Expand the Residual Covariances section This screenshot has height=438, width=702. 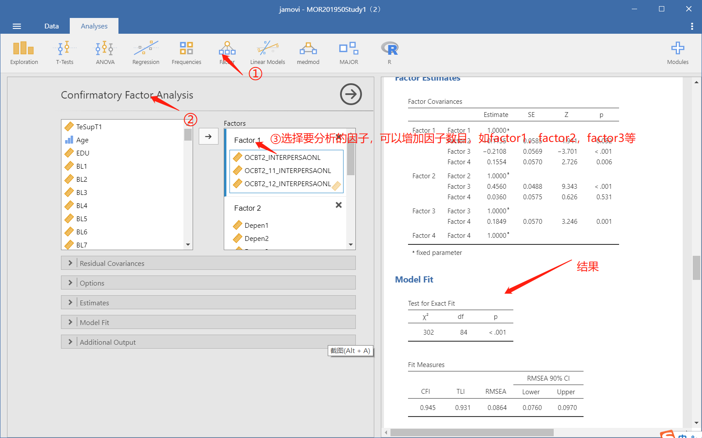click(x=208, y=263)
